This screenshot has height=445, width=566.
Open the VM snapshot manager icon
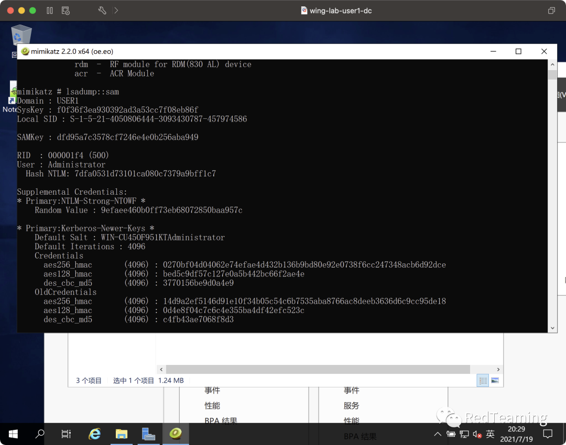pos(66,10)
